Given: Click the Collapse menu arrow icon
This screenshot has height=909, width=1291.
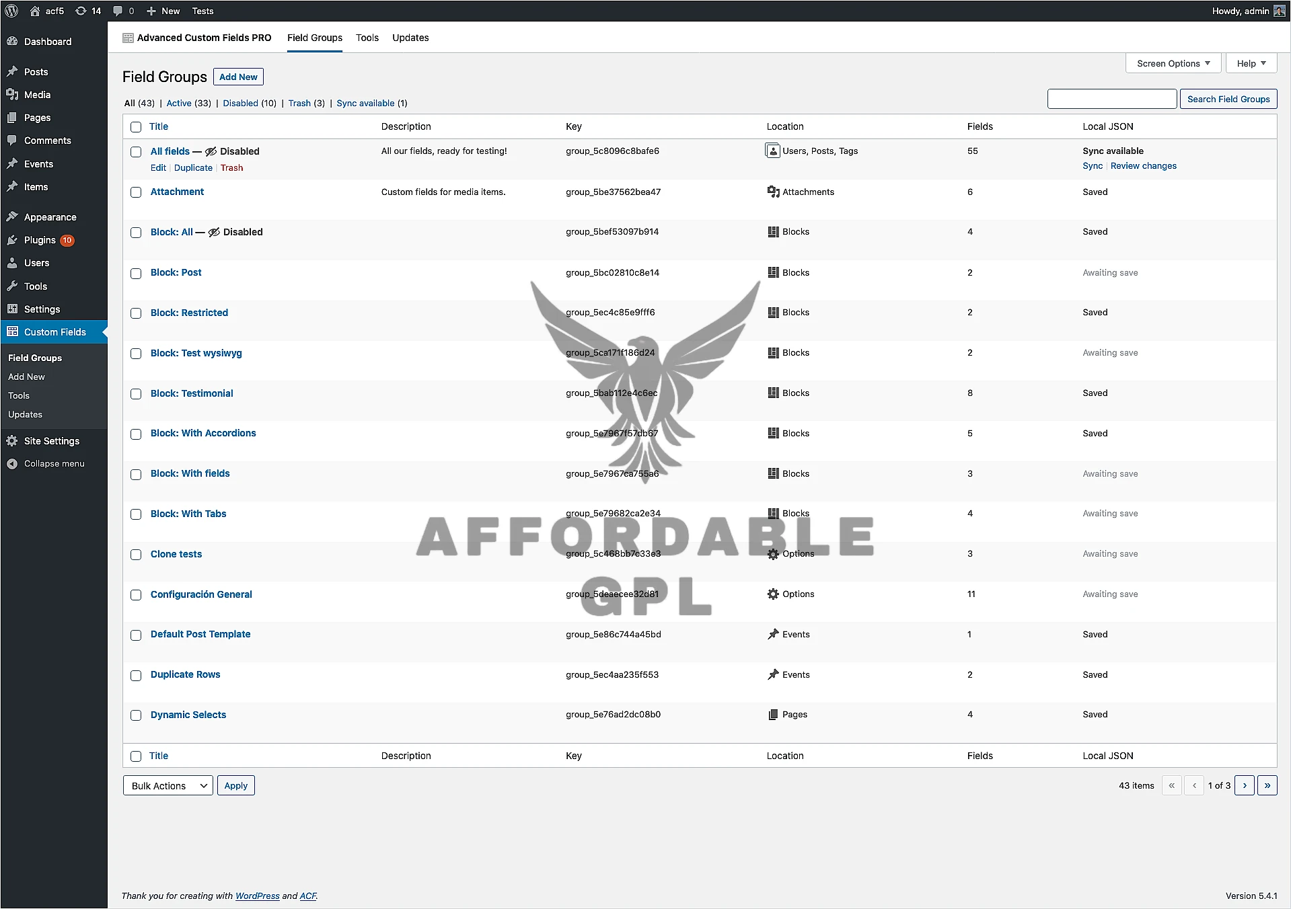Looking at the screenshot, I should pyautogui.click(x=12, y=464).
